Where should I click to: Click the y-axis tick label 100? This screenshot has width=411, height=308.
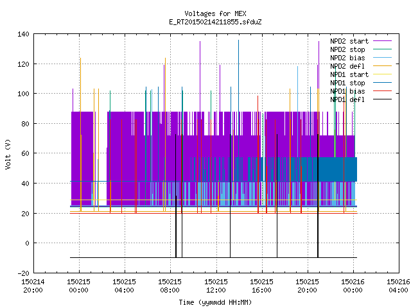click(x=23, y=94)
